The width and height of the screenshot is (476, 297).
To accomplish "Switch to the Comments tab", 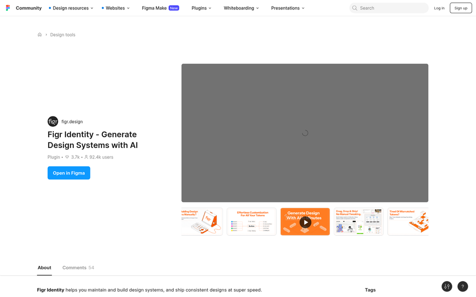I will coord(78,267).
